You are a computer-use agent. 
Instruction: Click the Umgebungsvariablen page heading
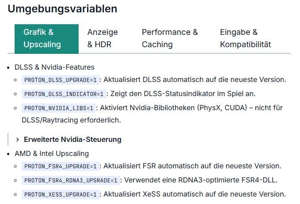62,8
